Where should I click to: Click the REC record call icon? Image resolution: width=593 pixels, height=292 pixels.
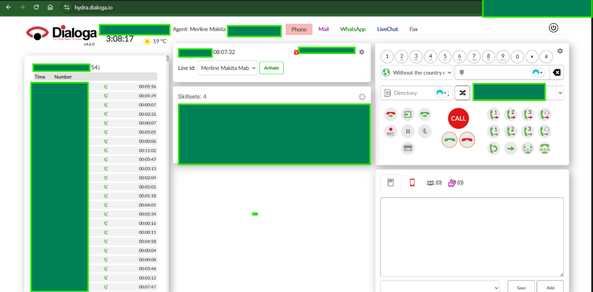391,132
